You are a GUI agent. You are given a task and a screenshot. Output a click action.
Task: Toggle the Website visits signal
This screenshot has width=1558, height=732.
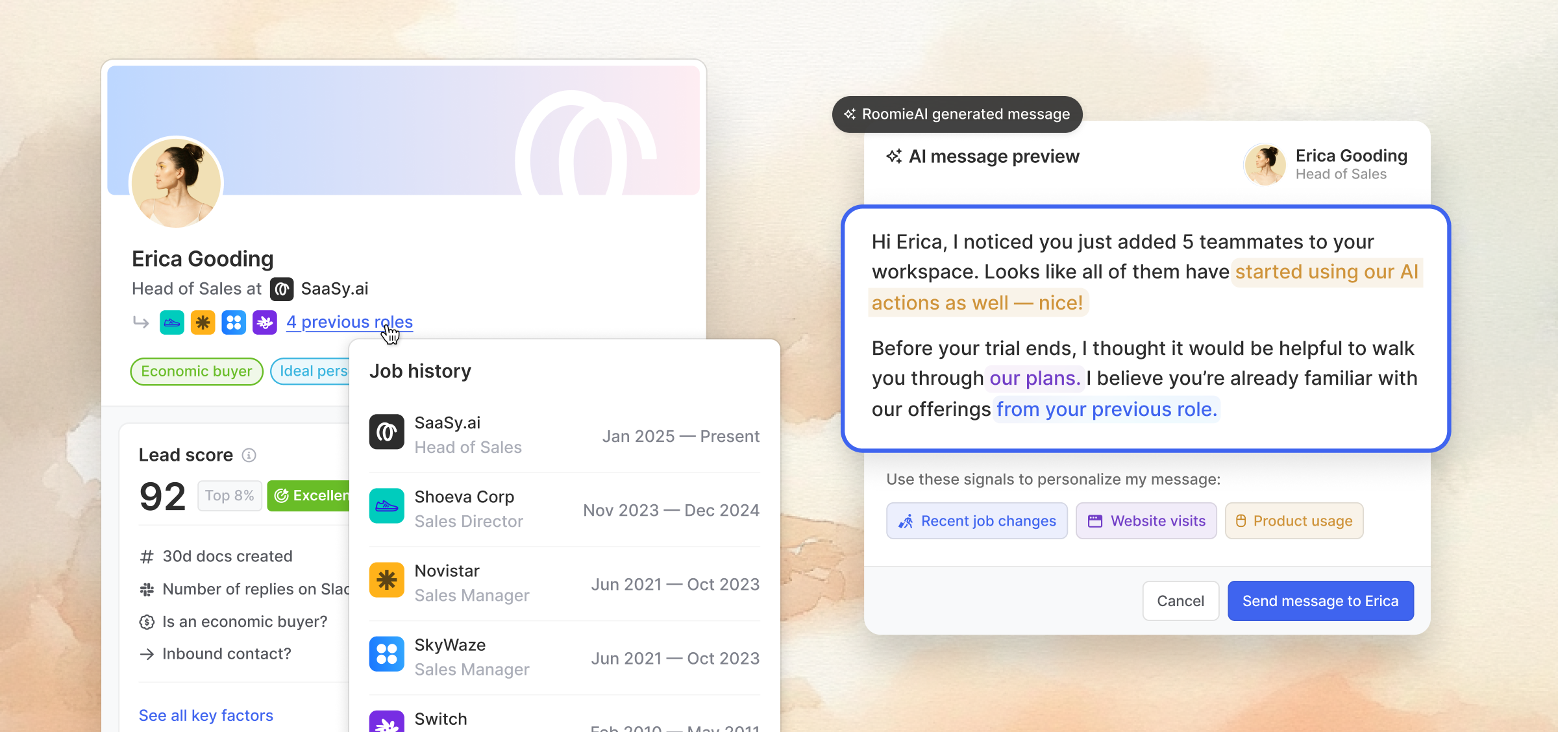pyautogui.click(x=1146, y=521)
